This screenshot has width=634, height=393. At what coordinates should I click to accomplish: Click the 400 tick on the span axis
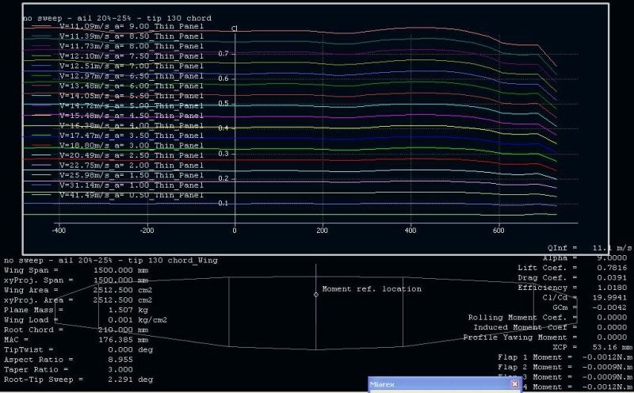tap(411, 231)
